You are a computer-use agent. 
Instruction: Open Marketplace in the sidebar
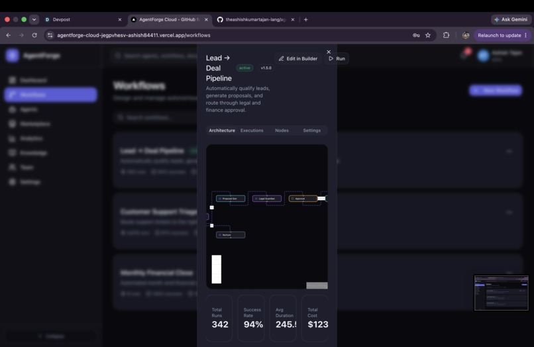50,124
